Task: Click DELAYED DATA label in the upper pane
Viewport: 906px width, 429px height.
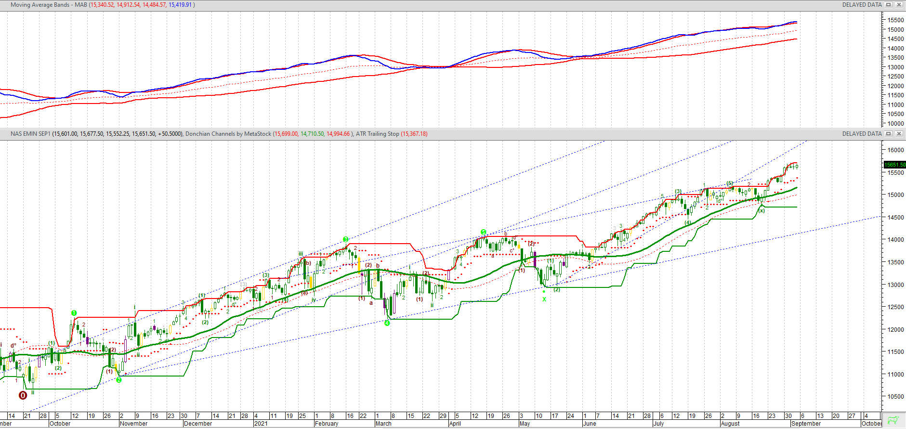Action: tap(862, 5)
